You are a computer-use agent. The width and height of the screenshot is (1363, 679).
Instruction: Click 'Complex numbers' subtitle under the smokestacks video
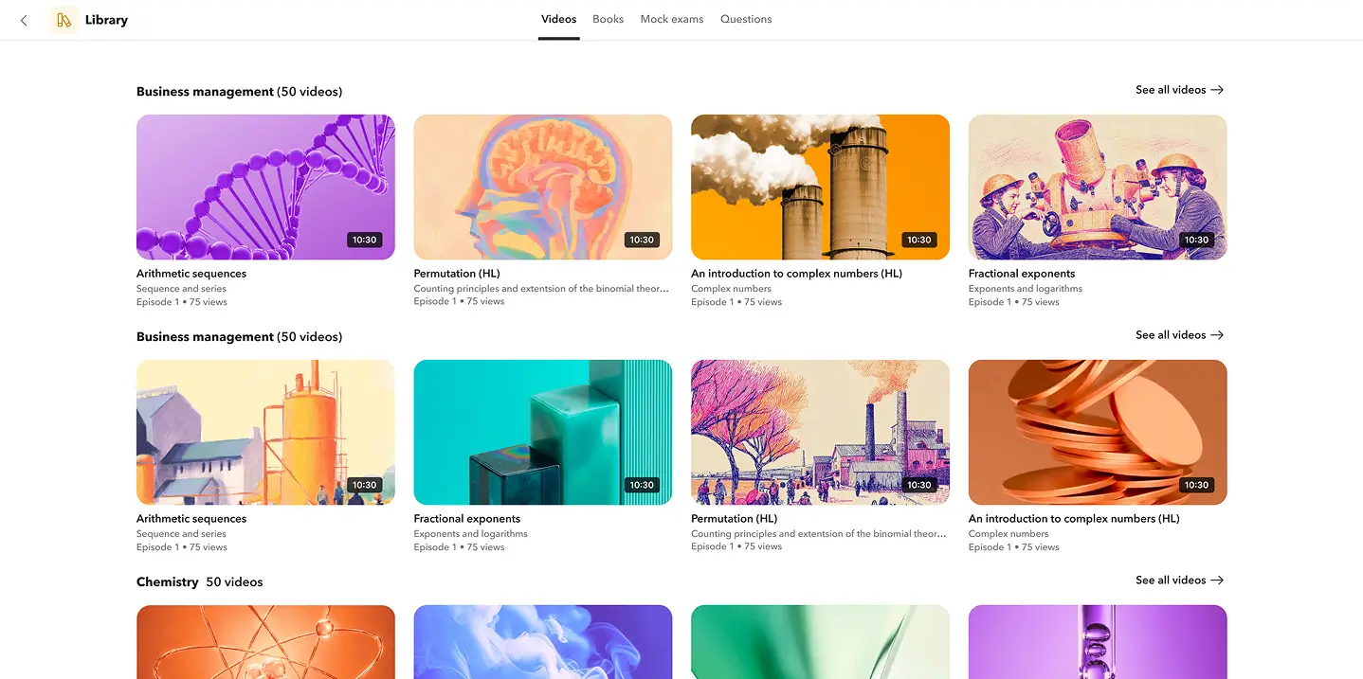coord(731,289)
